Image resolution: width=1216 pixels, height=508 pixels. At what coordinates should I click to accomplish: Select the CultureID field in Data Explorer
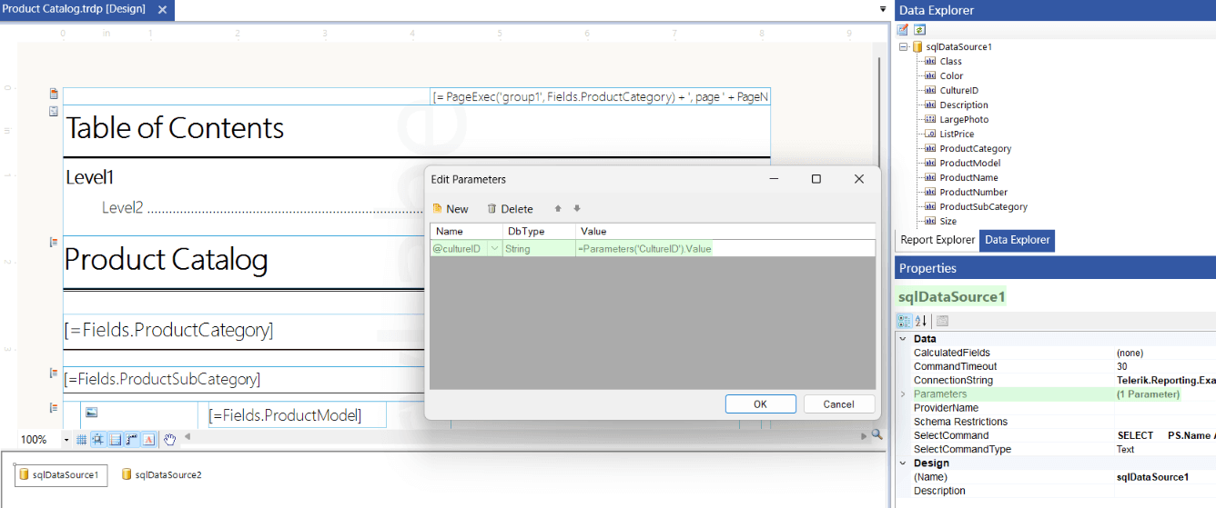coord(959,90)
